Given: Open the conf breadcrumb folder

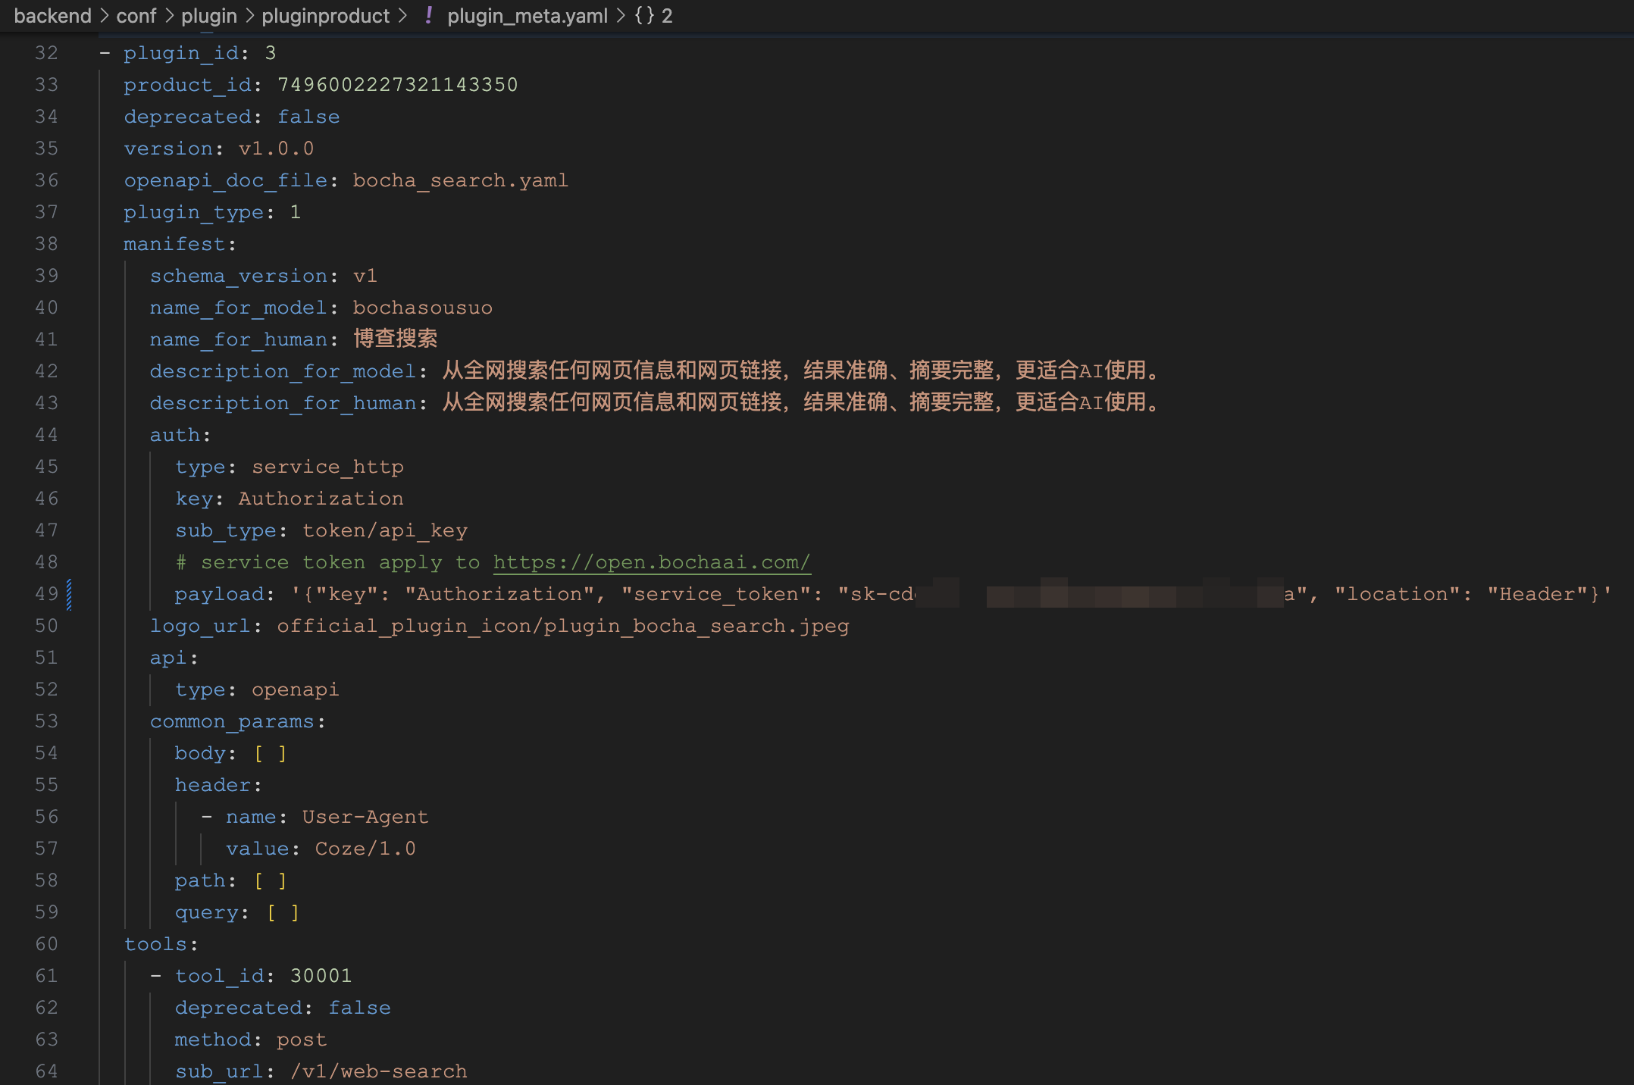Looking at the screenshot, I should (x=136, y=16).
